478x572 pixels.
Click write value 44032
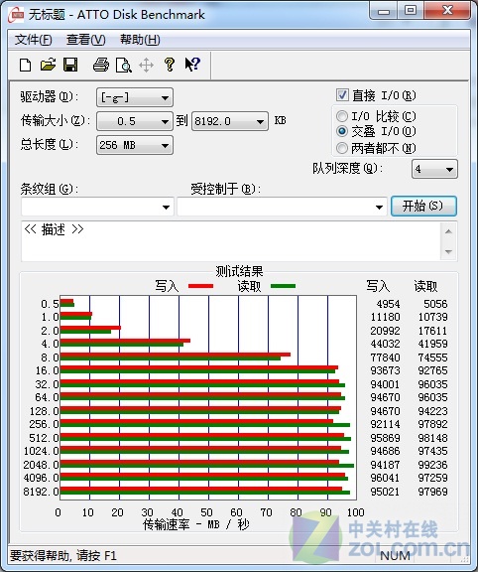pos(385,344)
